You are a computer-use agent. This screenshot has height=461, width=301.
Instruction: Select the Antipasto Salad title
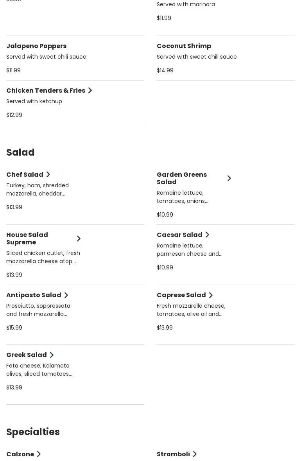point(34,295)
